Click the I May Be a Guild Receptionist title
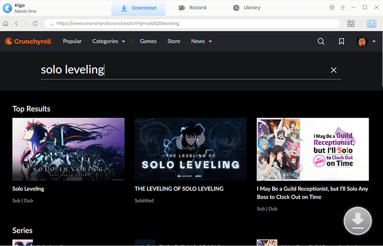The height and width of the screenshot is (246, 383). click(313, 193)
